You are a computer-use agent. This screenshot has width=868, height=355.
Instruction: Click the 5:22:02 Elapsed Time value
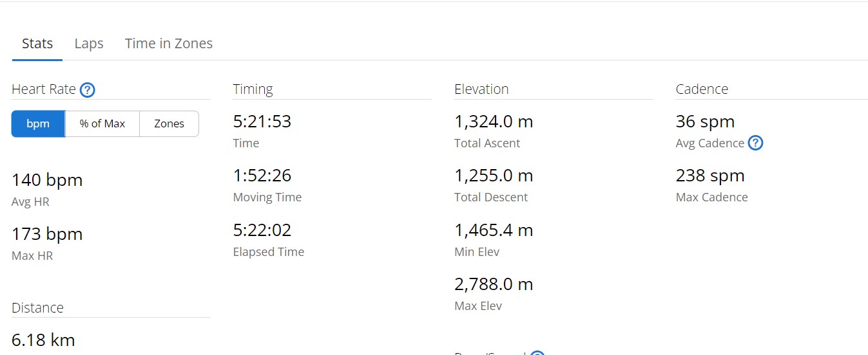[262, 230]
